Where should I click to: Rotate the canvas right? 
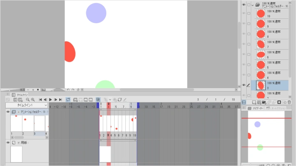click(x=73, y=90)
